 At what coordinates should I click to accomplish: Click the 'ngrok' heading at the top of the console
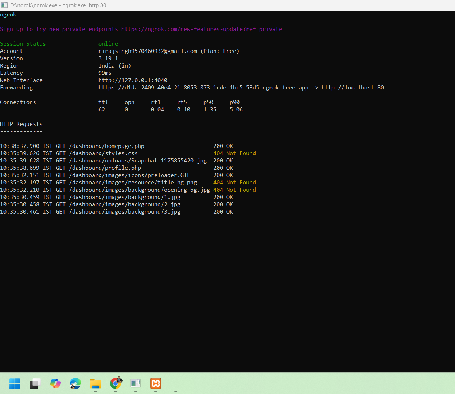pyautogui.click(x=8, y=15)
